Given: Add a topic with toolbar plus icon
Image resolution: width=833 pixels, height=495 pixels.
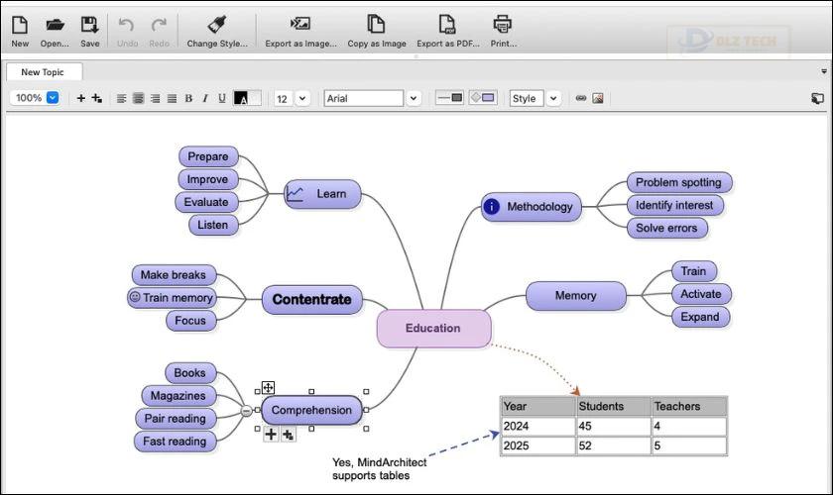Looking at the screenshot, I should coord(80,98).
